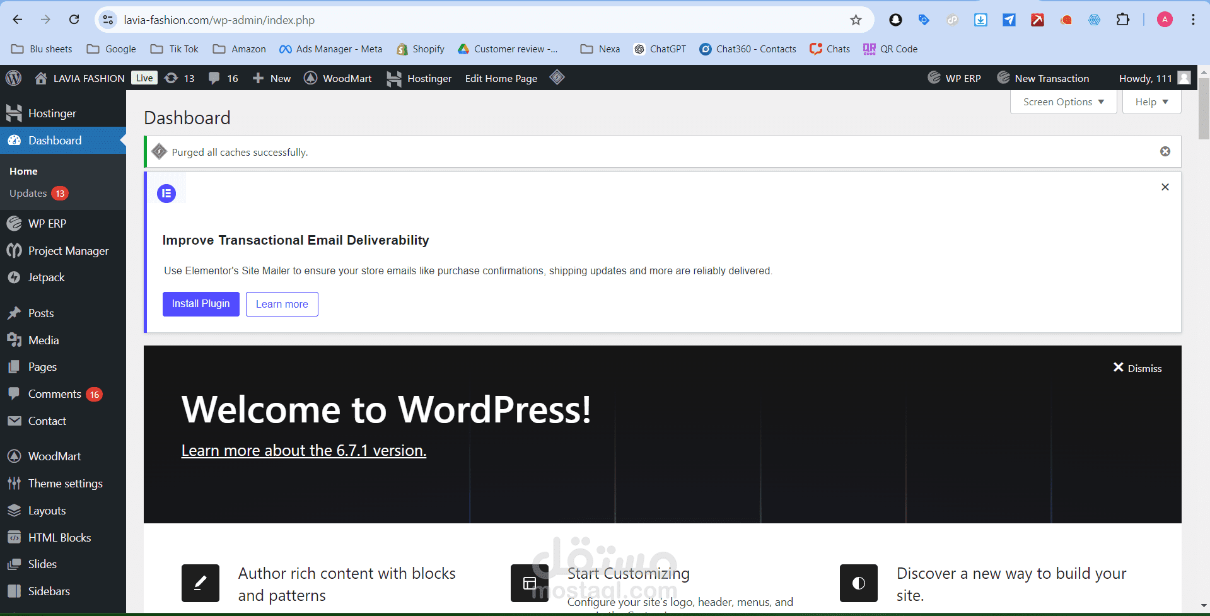The image size is (1210, 616).
Task: Click the Sidebars icon in sidebar
Action: click(x=14, y=591)
